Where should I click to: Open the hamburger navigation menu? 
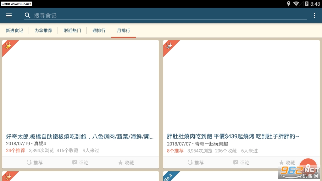pos(8,15)
